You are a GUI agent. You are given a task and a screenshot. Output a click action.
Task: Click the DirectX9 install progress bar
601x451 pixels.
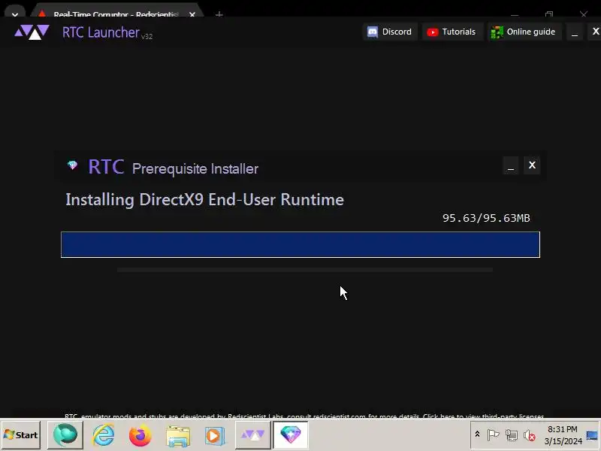pyautogui.click(x=300, y=245)
